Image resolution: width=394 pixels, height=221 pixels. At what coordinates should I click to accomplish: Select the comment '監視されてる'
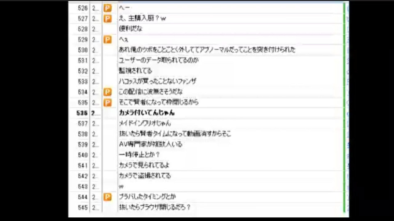(x=135, y=71)
